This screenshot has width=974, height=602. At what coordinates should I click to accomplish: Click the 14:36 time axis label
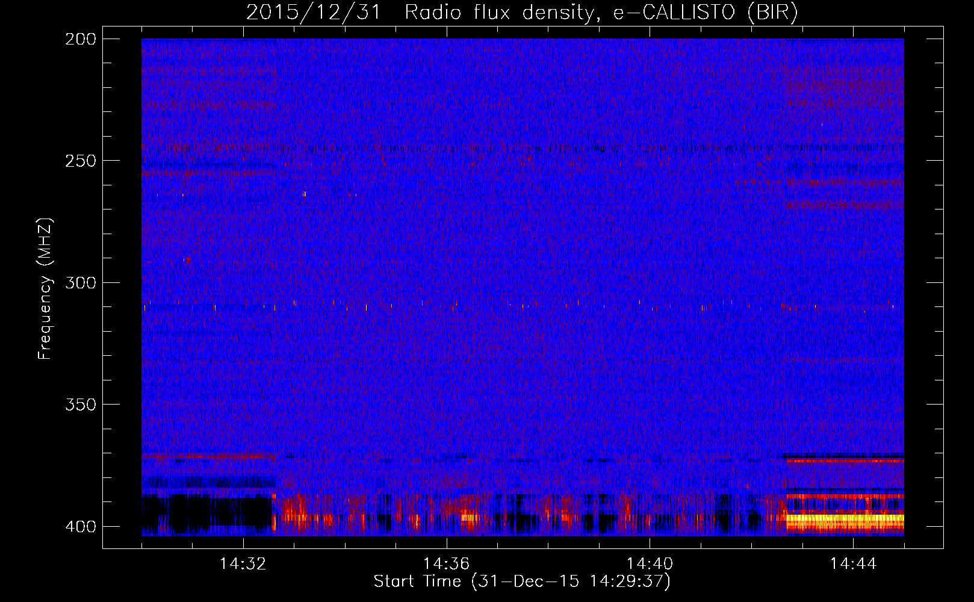(x=447, y=564)
